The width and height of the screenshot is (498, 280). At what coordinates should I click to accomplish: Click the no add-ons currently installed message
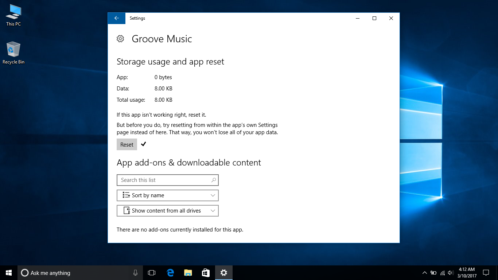[180, 230]
